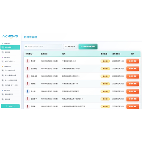This screenshot has height=142, width=142.
Task: Open the フィルター dropdown
Action: coord(70,46)
